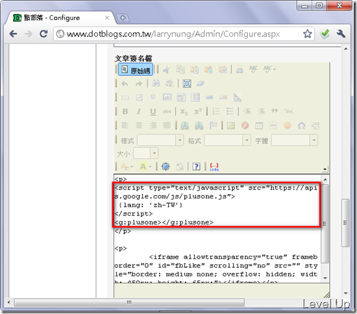Click the Undo arrow icon
357x314 pixels.
(x=125, y=84)
